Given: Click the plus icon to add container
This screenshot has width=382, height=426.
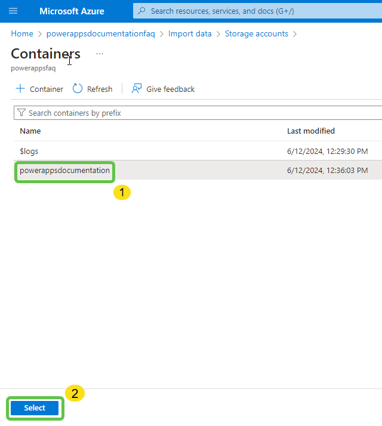Looking at the screenshot, I should [20, 89].
